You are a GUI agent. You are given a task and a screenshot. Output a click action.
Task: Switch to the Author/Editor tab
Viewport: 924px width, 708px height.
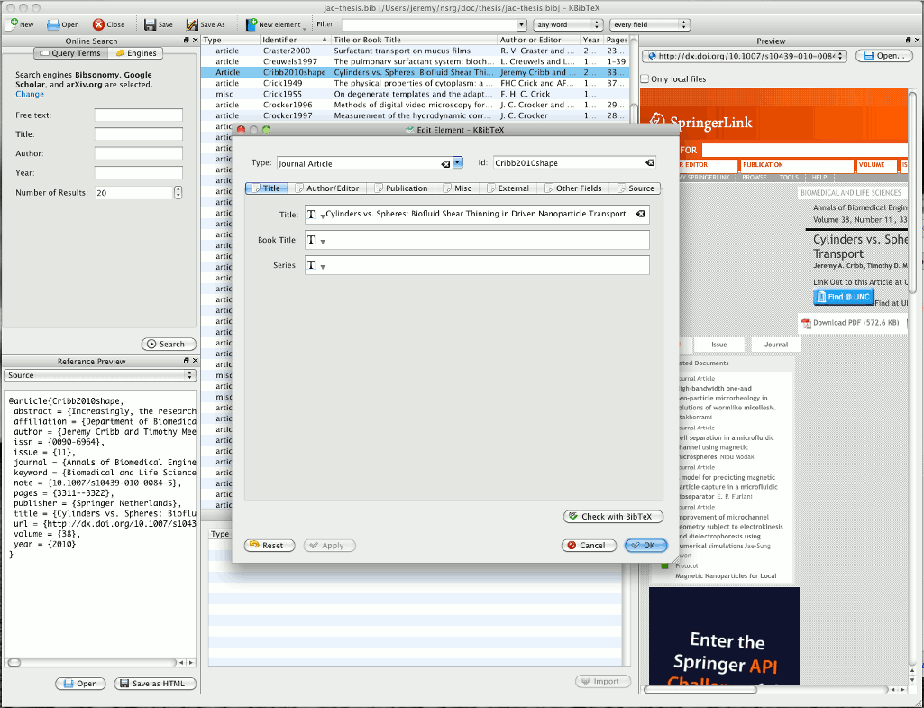pos(327,188)
